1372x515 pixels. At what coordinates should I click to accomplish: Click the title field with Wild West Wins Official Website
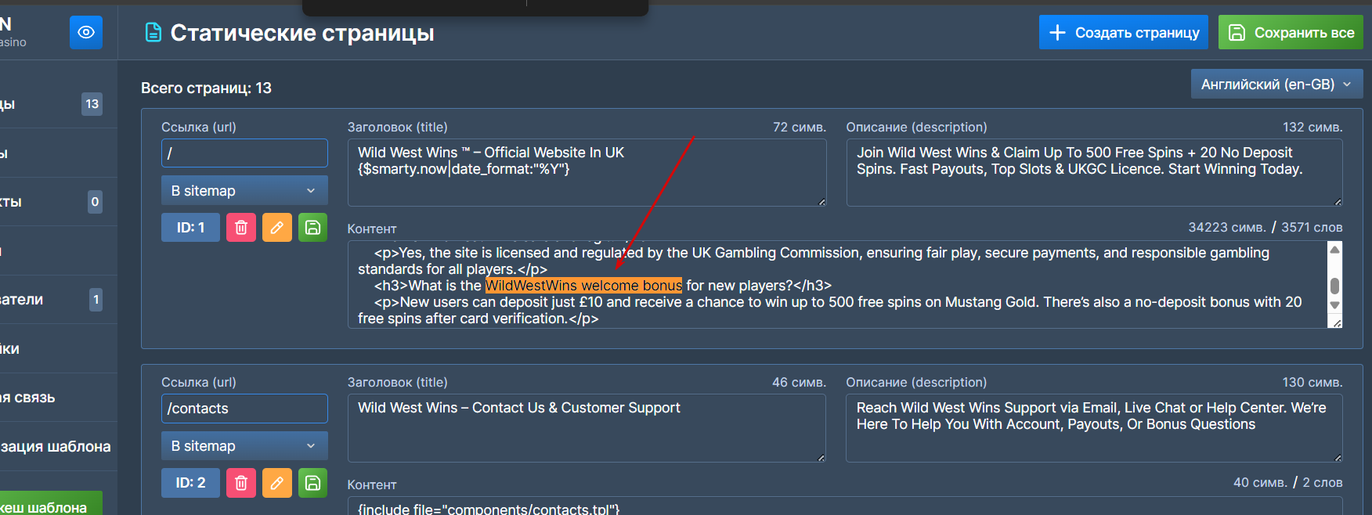[x=587, y=172]
